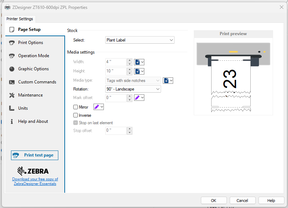The width and height of the screenshot is (288, 208).
Task: Increase the Stop offset spinner value
Action: (x=130, y=129)
